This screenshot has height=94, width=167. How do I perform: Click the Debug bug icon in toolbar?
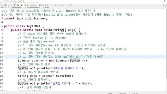11,5
